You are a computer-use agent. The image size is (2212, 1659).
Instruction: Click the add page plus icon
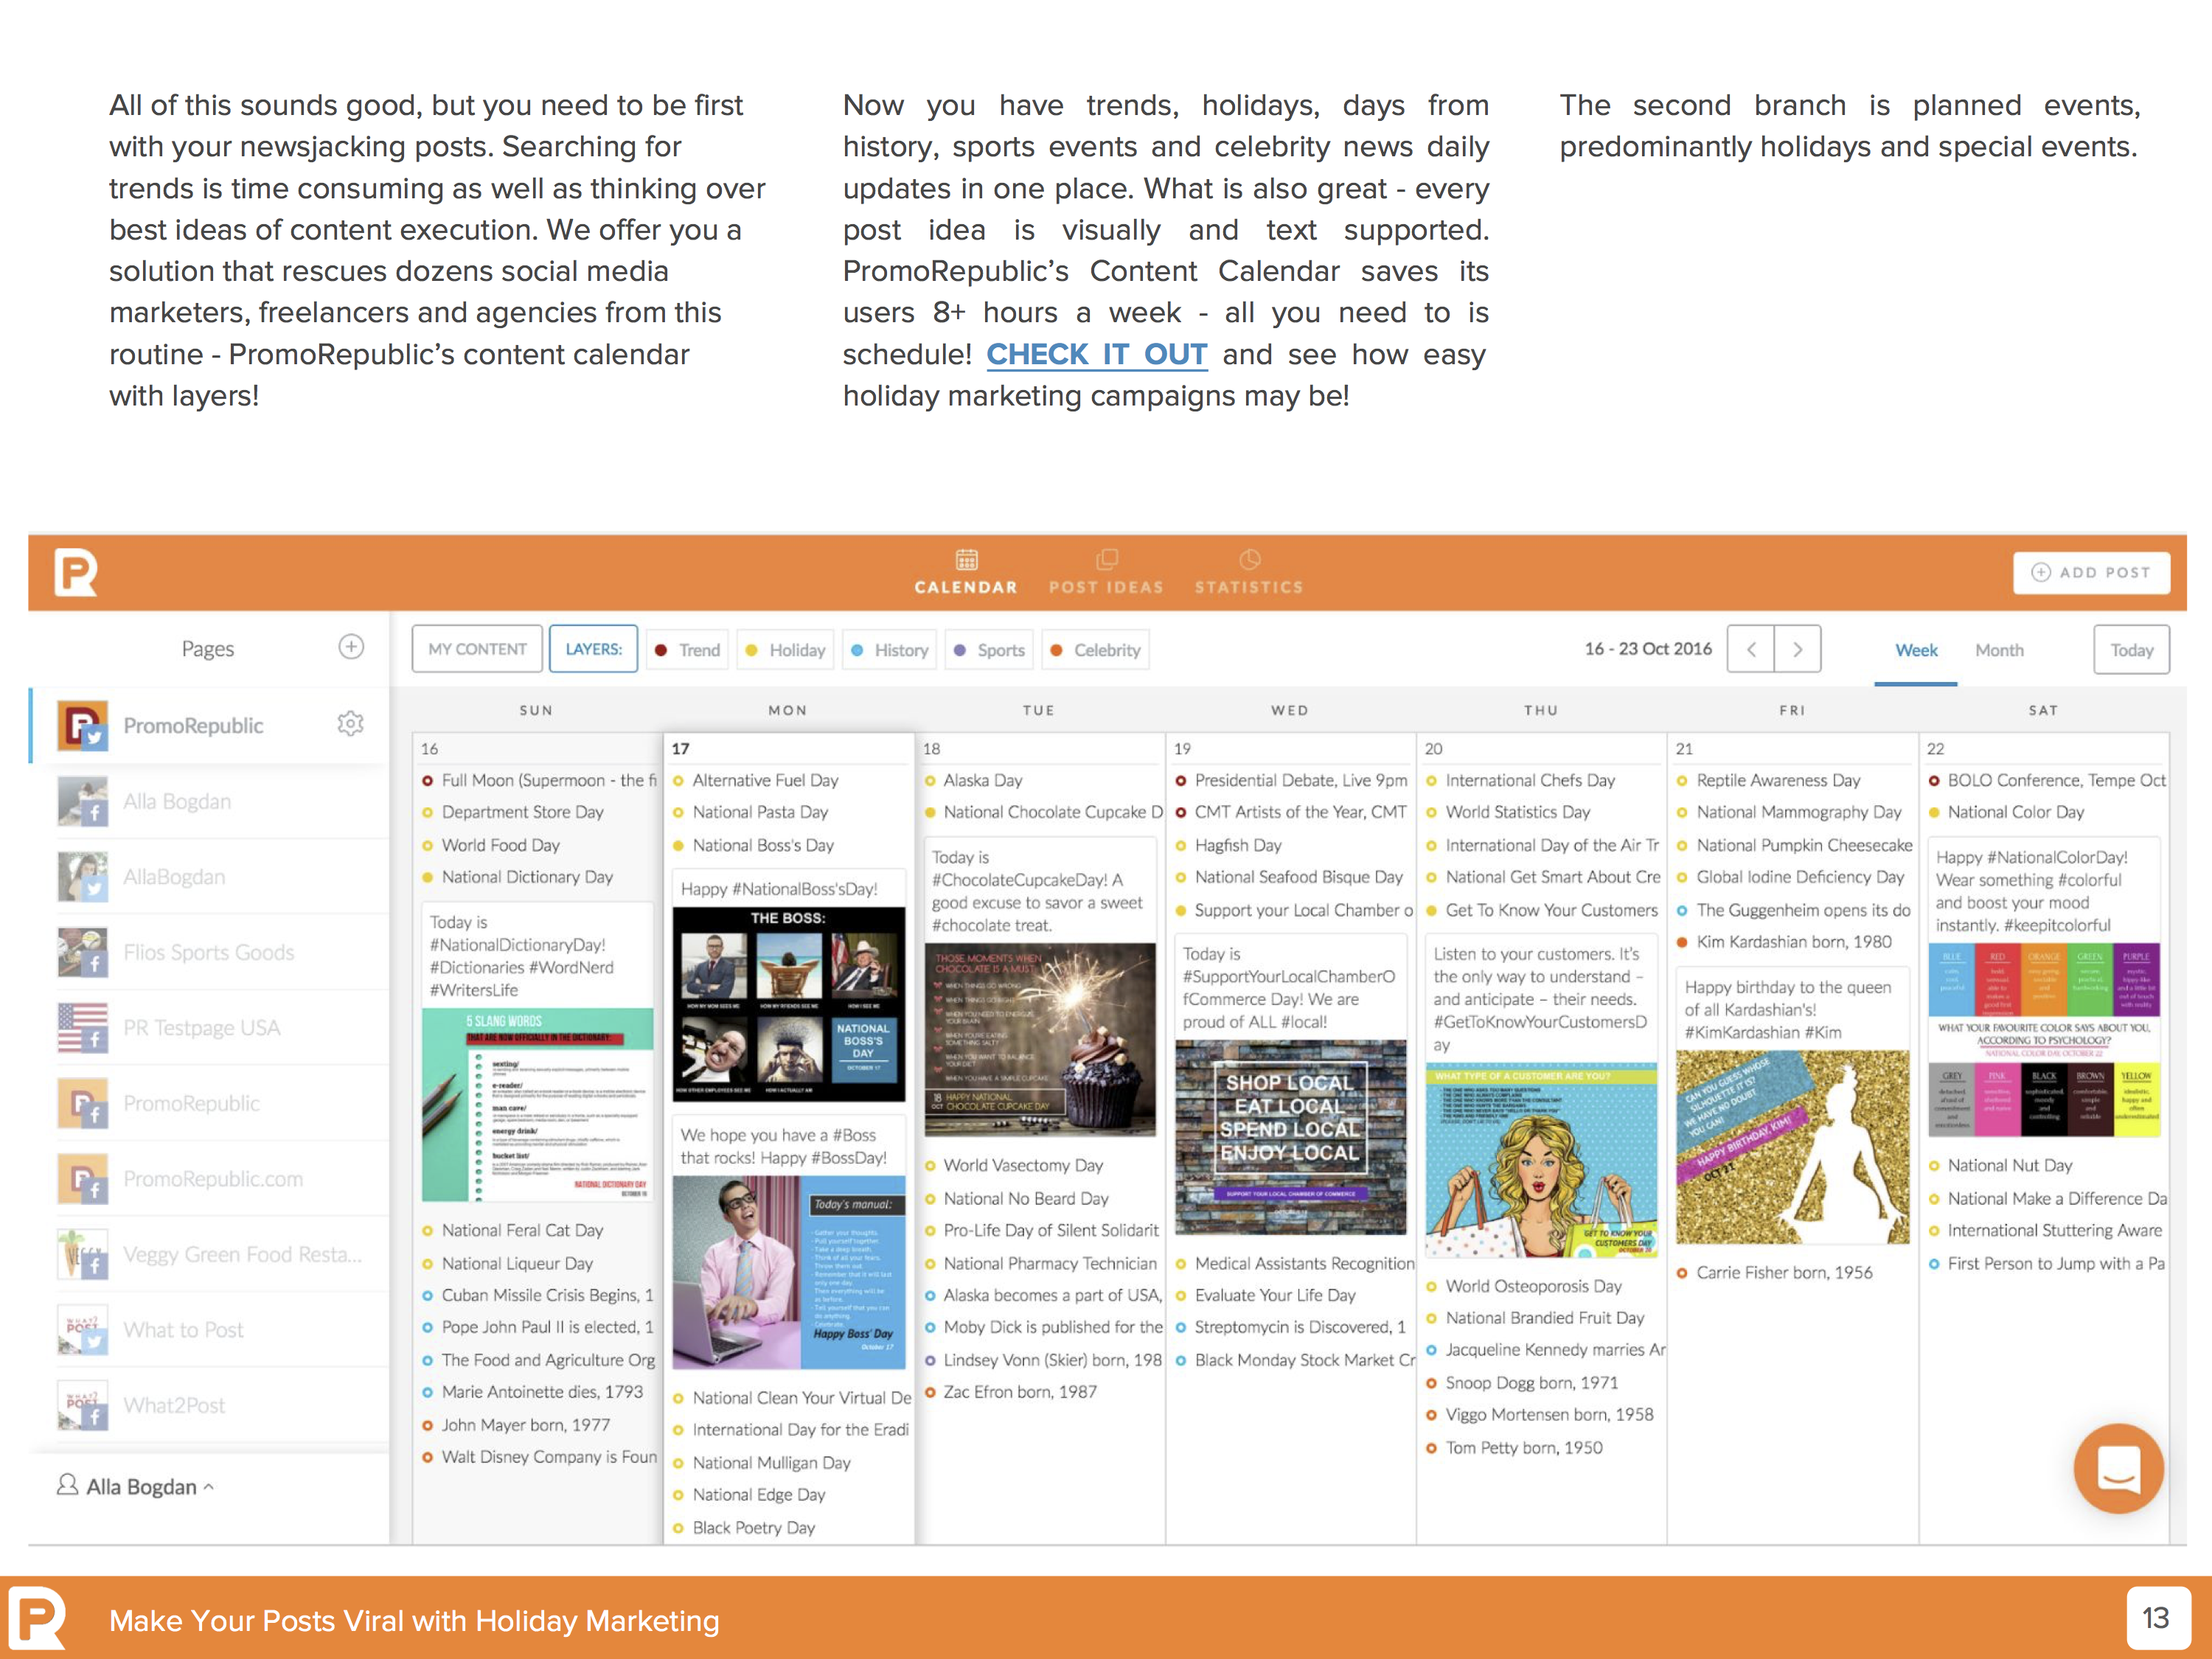(x=351, y=647)
